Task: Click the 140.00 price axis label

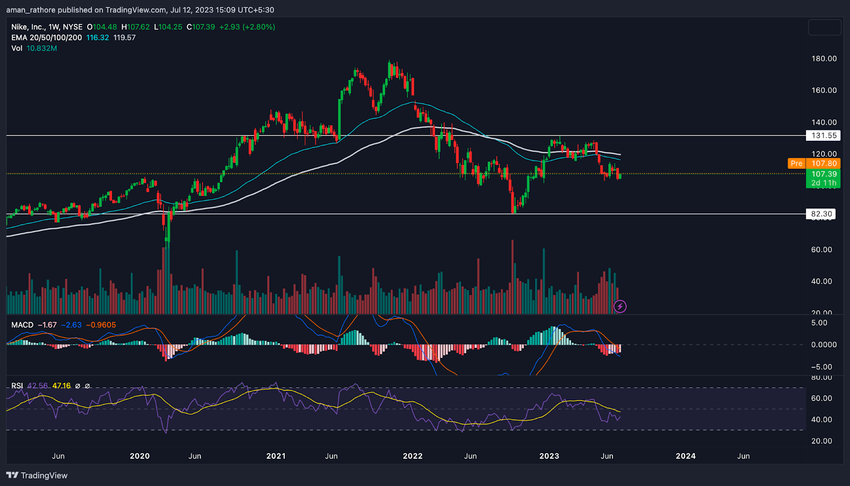Action: tap(824, 122)
